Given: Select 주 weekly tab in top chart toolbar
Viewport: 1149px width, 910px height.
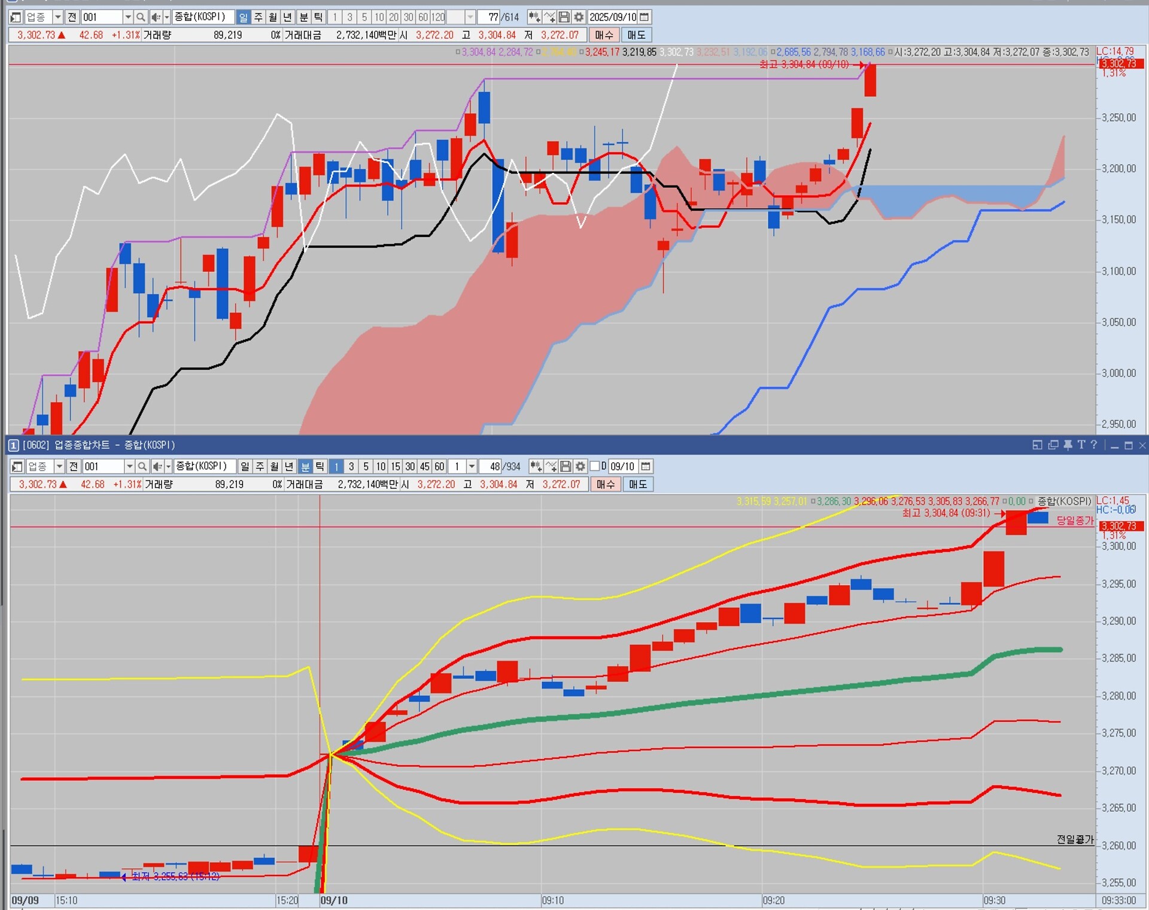Looking at the screenshot, I should pos(259,17).
